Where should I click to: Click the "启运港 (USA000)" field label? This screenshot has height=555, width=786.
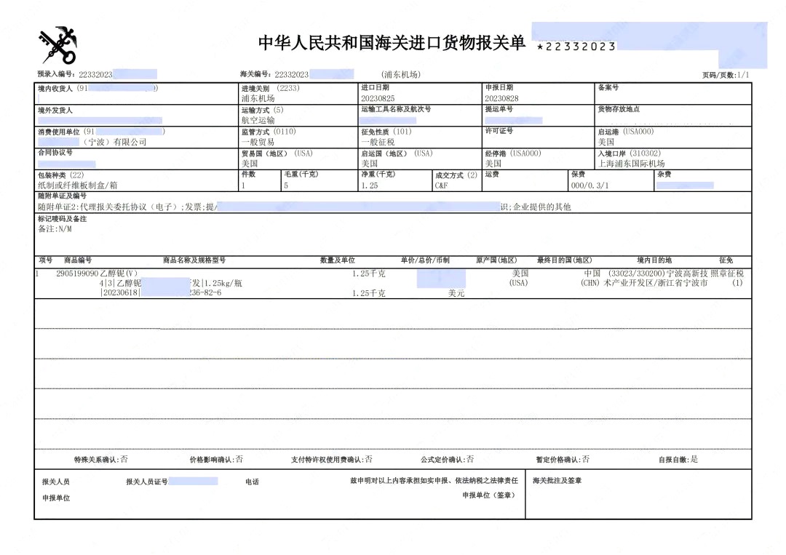click(626, 132)
